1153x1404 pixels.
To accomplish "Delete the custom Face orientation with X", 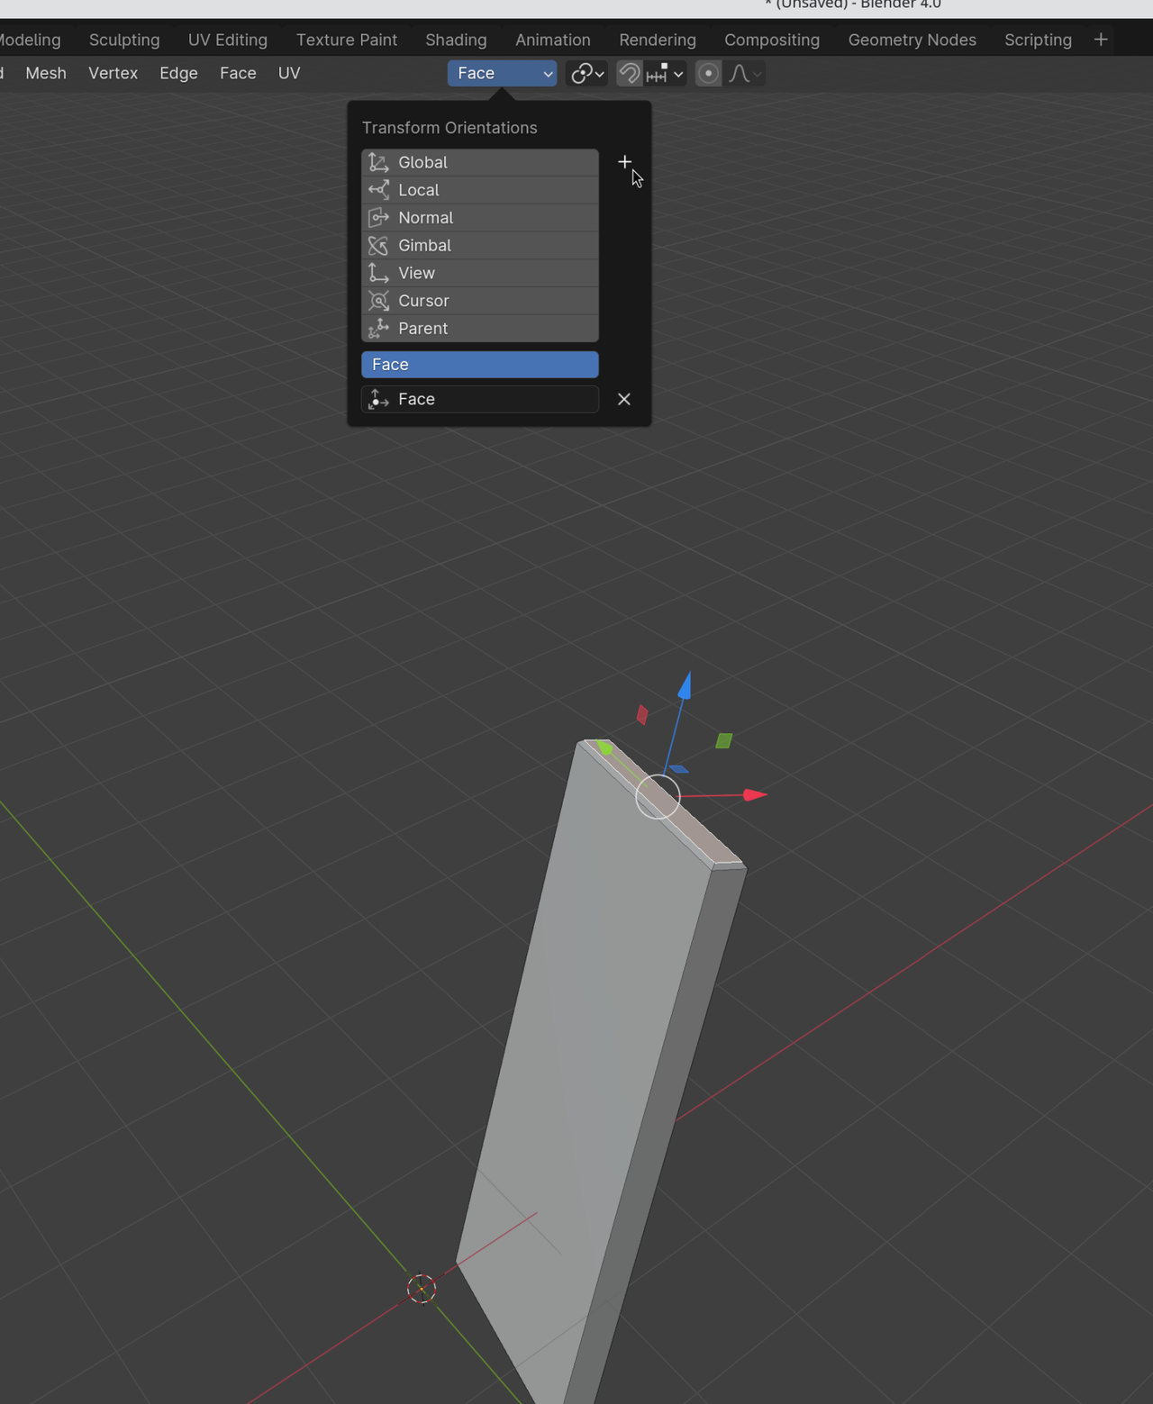I will 624,399.
